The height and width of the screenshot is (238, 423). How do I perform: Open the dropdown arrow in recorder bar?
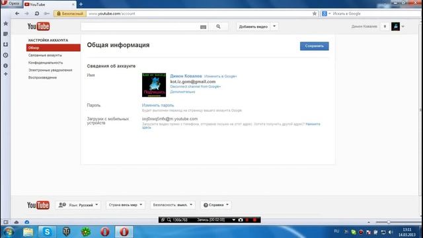pos(233,220)
